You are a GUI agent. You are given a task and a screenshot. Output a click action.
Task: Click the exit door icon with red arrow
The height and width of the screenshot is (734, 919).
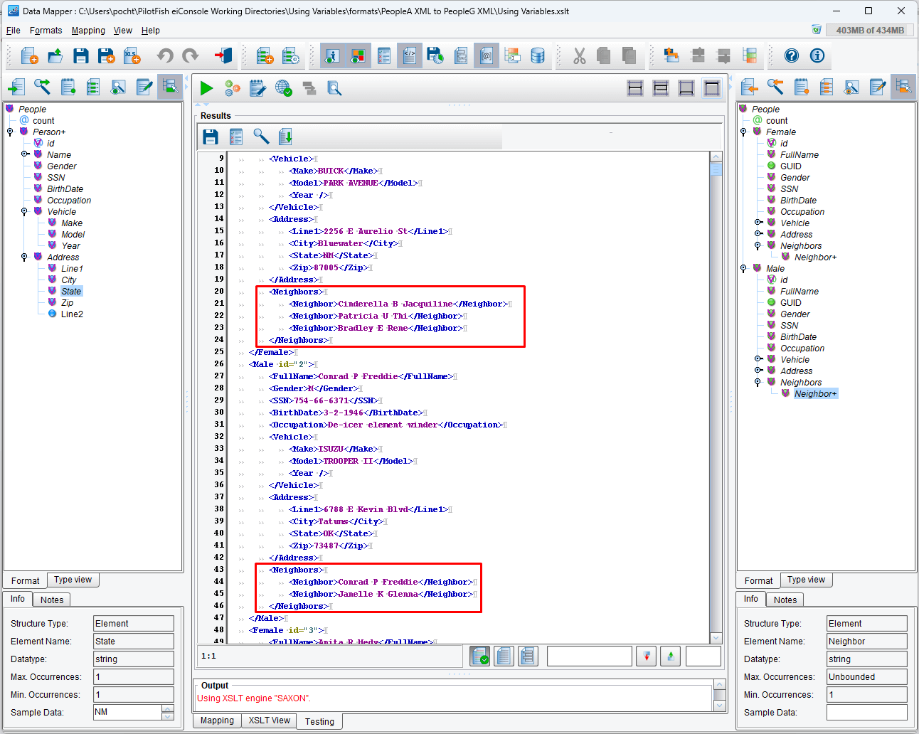pos(223,55)
